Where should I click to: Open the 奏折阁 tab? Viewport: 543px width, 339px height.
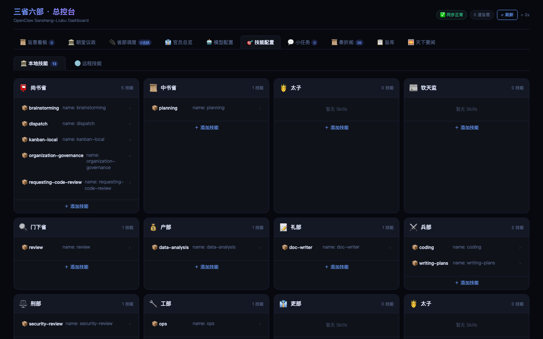pyautogui.click(x=347, y=42)
